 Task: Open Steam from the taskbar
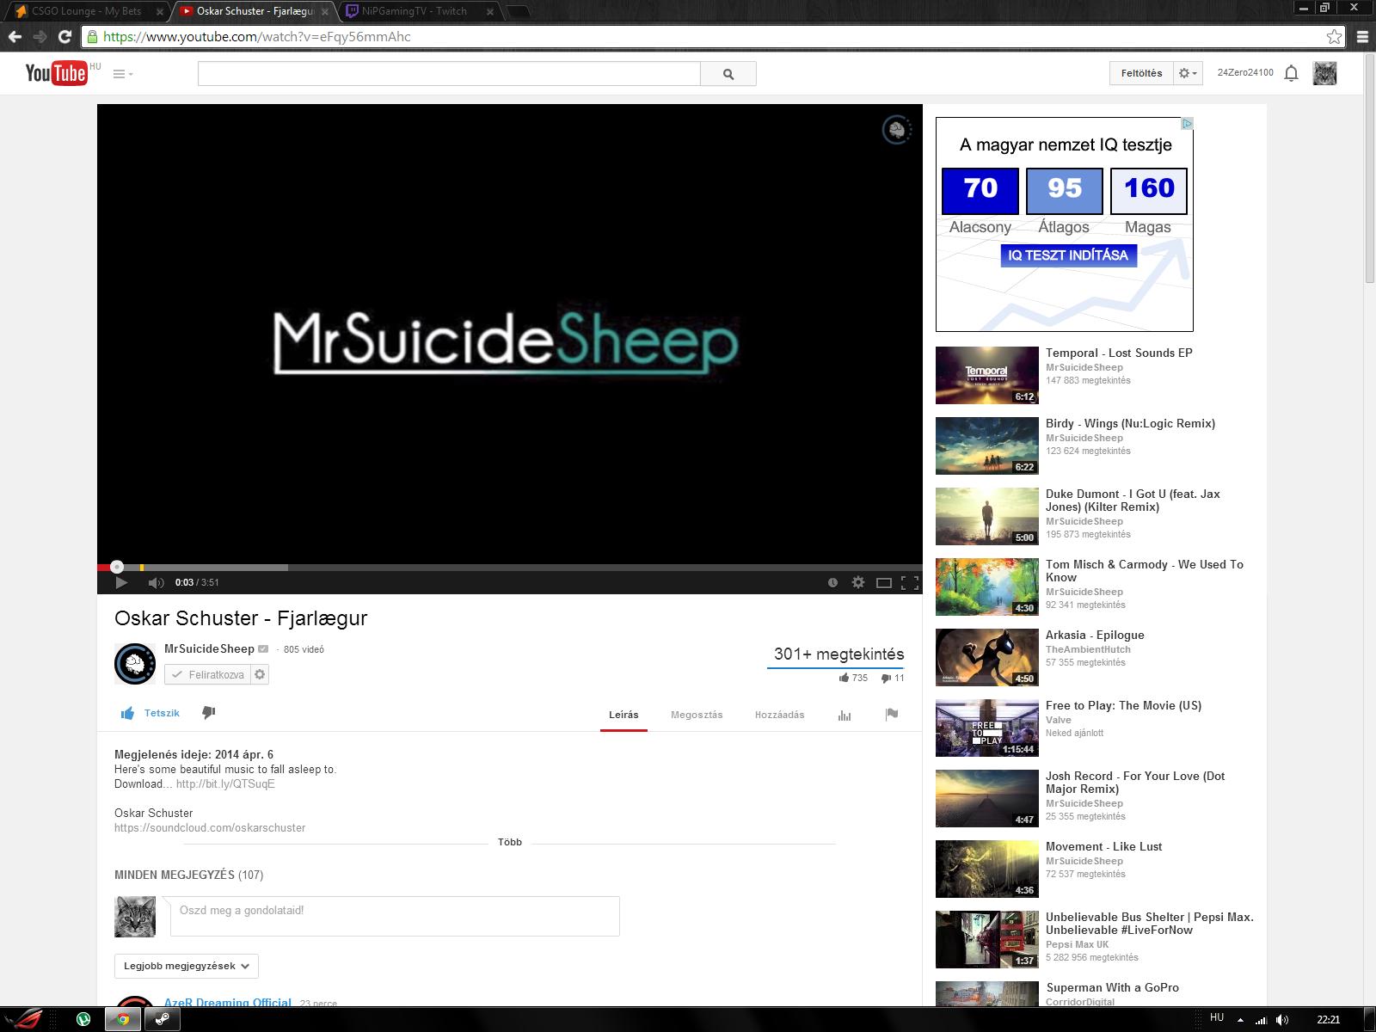161,1019
